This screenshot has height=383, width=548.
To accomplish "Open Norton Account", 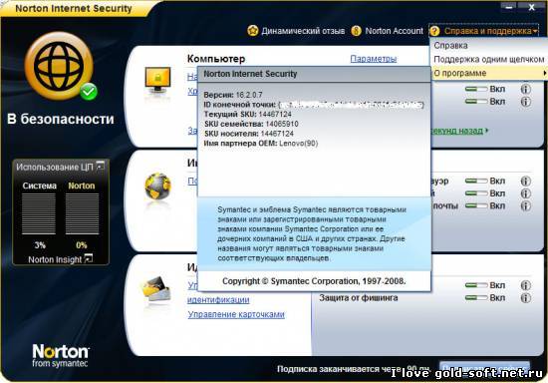I will (394, 31).
